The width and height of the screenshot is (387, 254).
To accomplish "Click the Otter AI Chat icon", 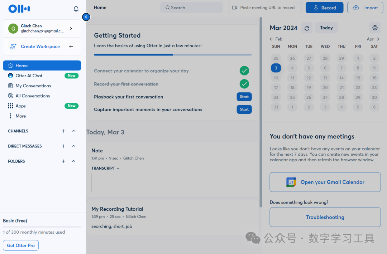I will coord(10,75).
